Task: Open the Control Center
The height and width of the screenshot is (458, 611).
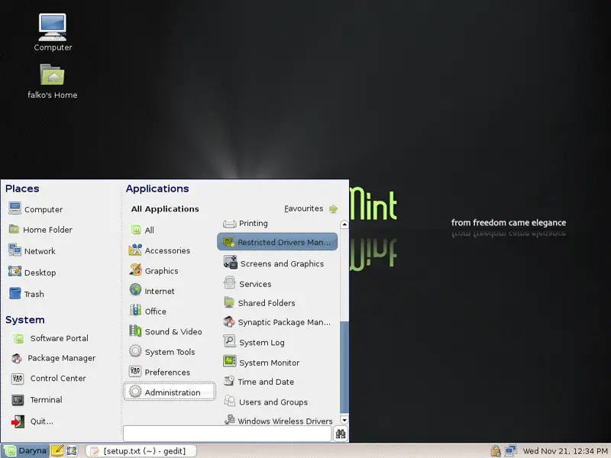Action: pos(48,378)
